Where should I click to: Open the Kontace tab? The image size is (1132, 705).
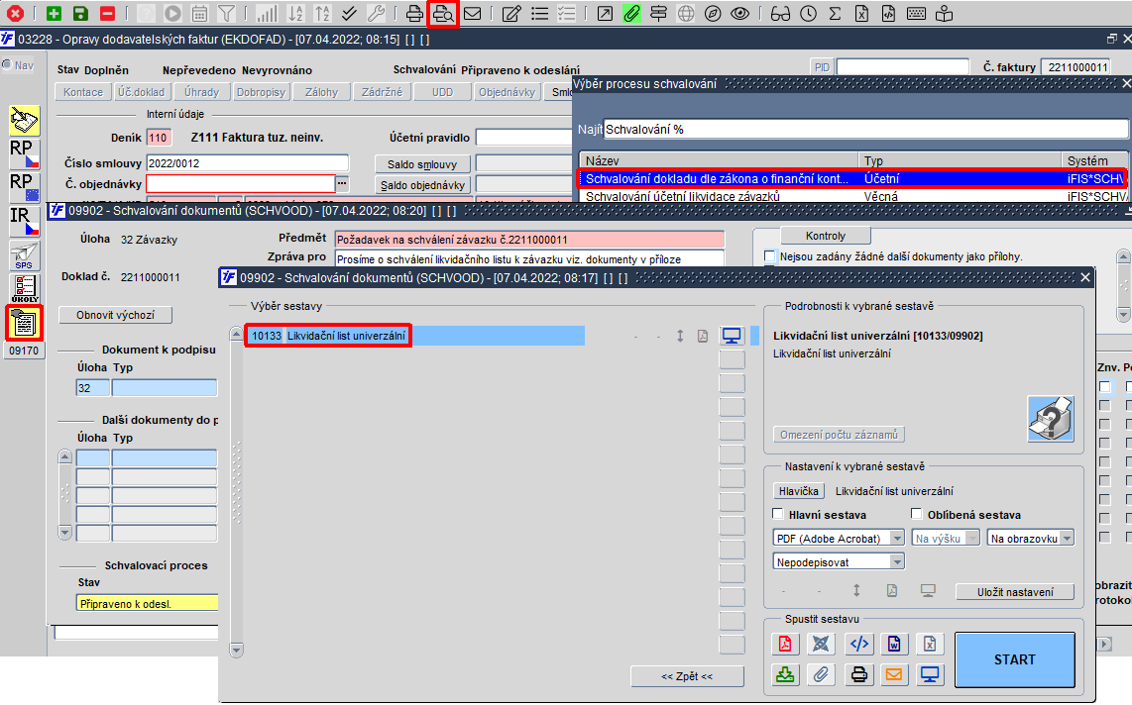83,92
